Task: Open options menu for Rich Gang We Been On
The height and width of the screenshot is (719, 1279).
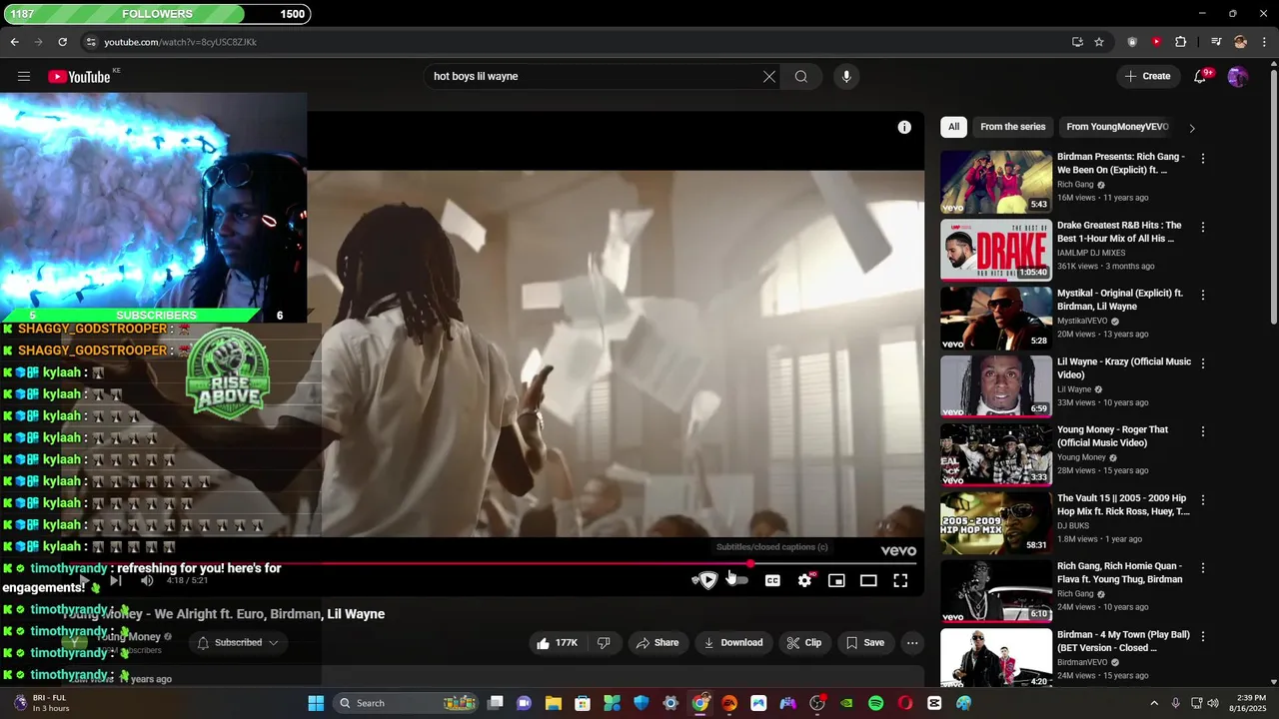Action: [x=1202, y=159]
